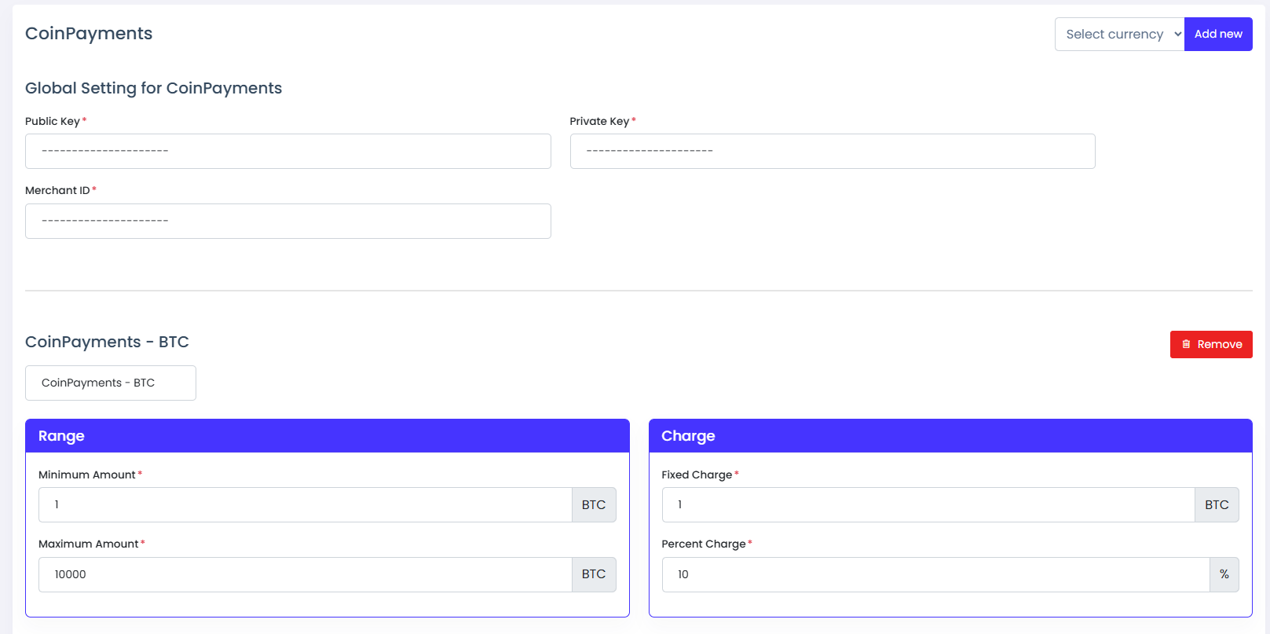Click BTC suffix beside Maximum Amount
The width and height of the screenshot is (1270, 634).
pos(594,574)
